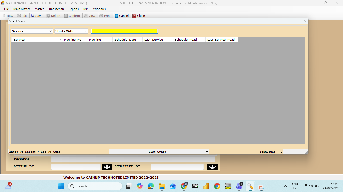Click the down arrow next to Verified By
The height and width of the screenshot is (192, 343).
212,167
